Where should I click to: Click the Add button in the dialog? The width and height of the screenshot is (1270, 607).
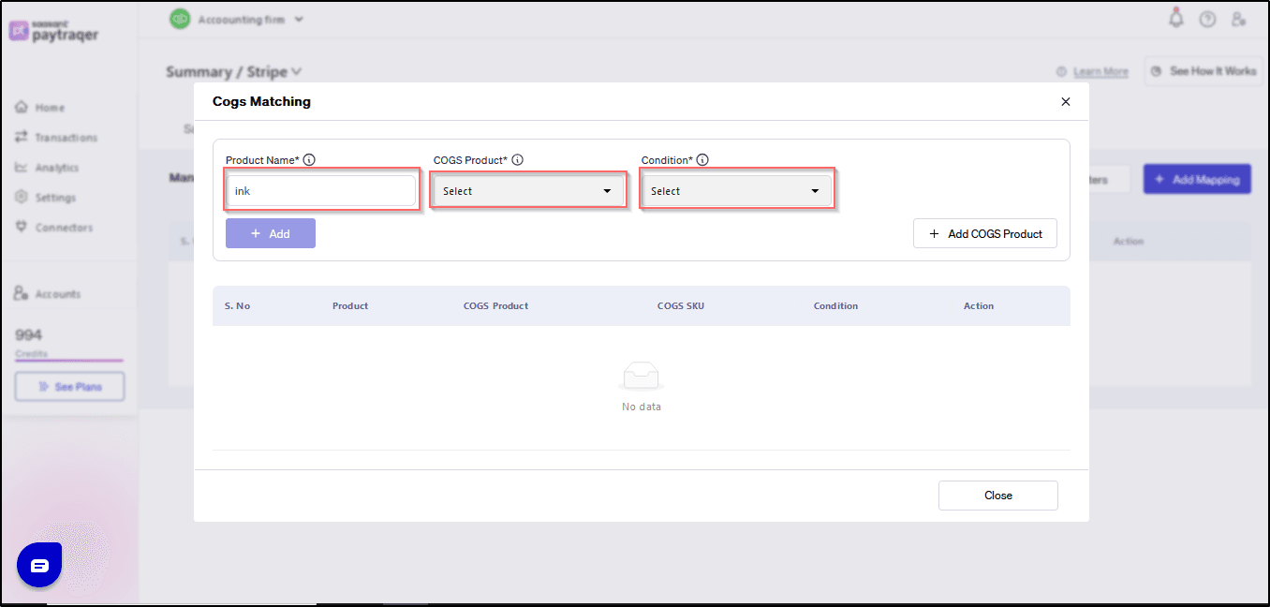[271, 233]
